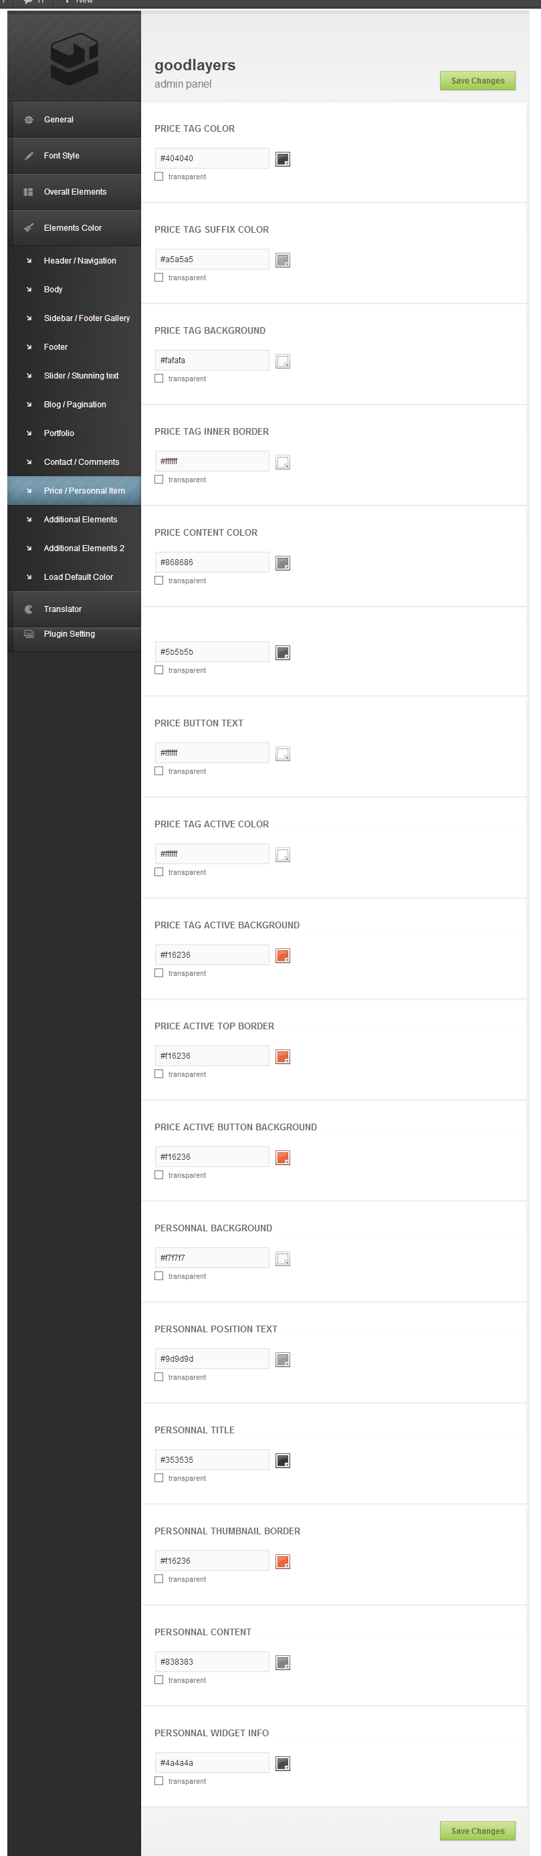Click Price Tag Active Background orange swatch
The image size is (541, 1856).
tap(283, 956)
